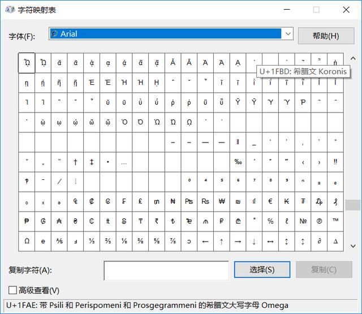Select the increment ∆ character
Image resolution: width=362 pixels, height=314 pixels.
[335, 241]
